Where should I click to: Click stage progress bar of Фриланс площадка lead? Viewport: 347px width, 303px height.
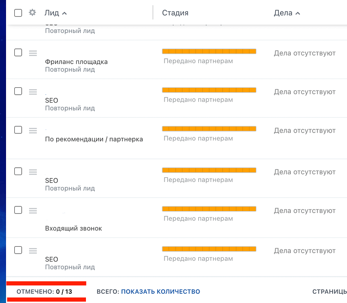pyautogui.click(x=209, y=51)
